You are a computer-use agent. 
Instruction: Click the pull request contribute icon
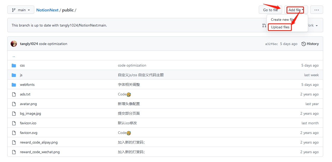[x=264, y=25]
